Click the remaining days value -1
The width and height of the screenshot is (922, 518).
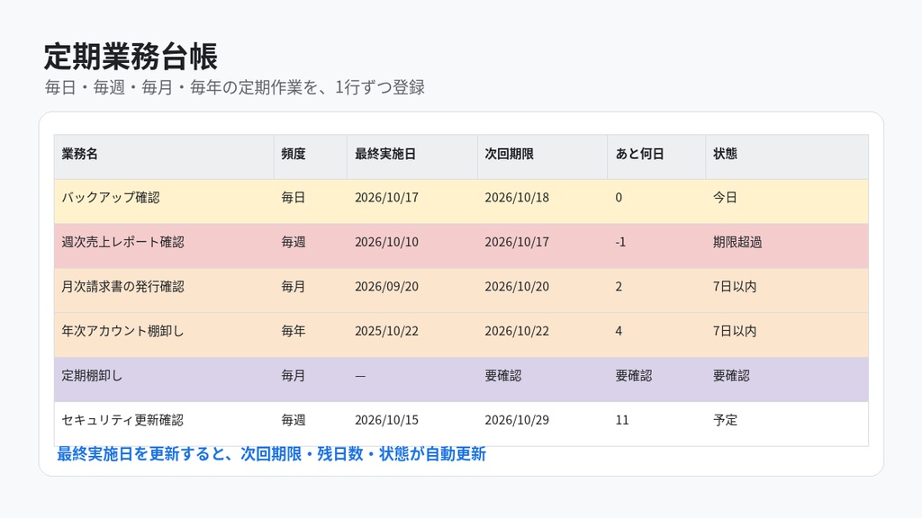pyautogui.click(x=656, y=246)
